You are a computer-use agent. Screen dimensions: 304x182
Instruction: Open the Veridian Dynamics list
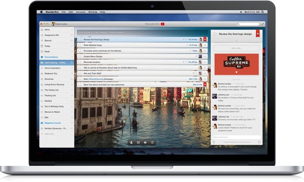click(57, 128)
